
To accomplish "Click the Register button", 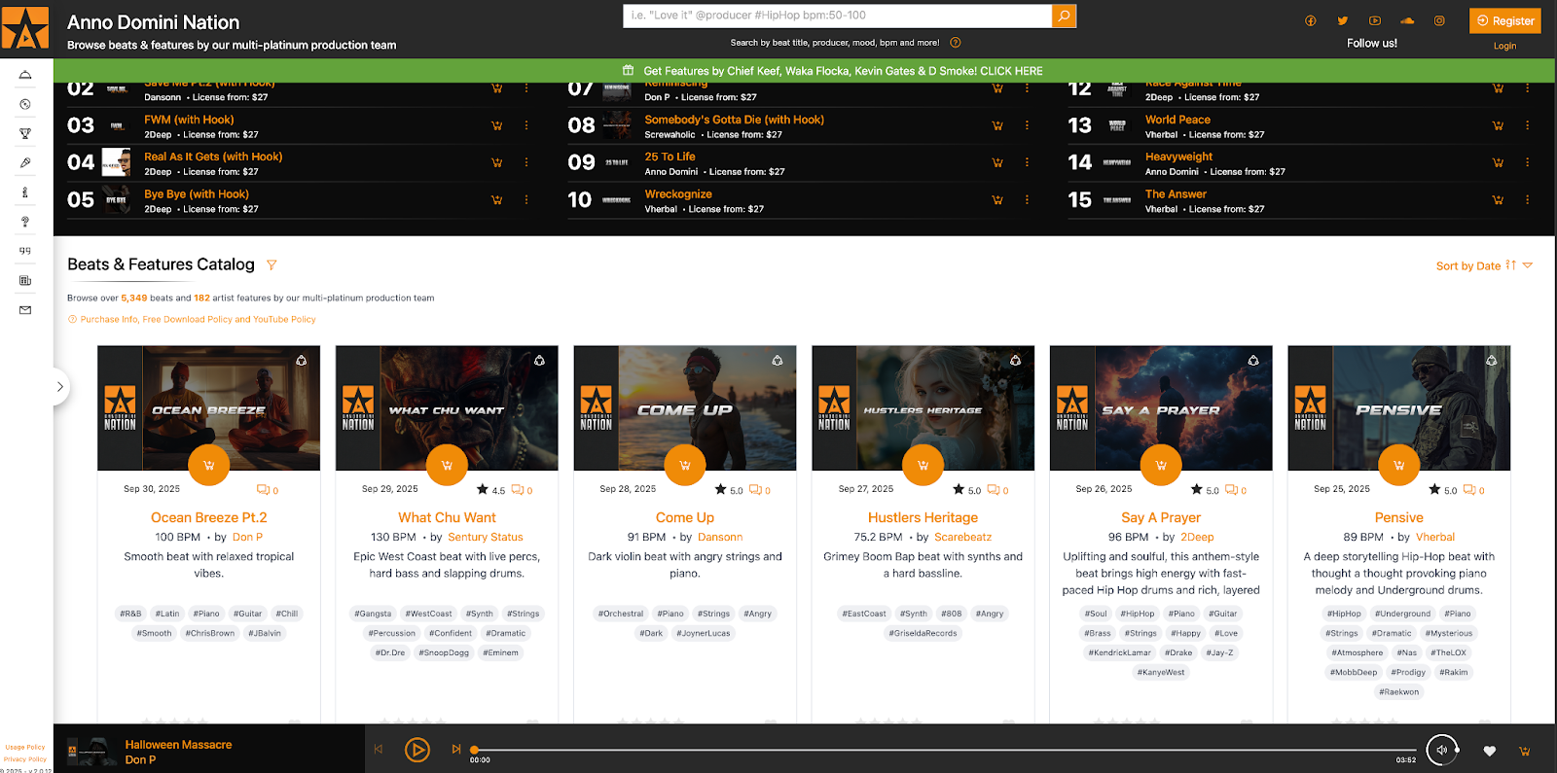I will pos(1504,20).
